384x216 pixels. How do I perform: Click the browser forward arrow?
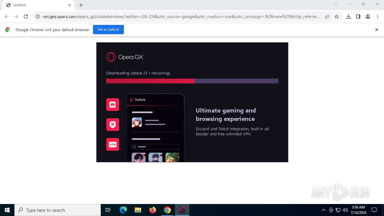pos(16,16)
